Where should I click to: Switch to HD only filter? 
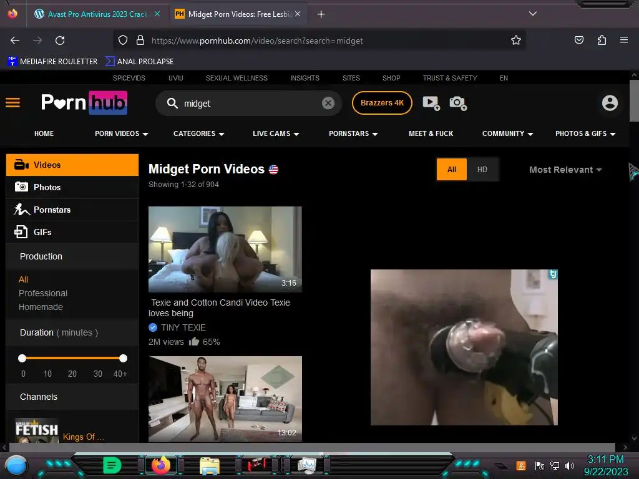tap(482, 170)
